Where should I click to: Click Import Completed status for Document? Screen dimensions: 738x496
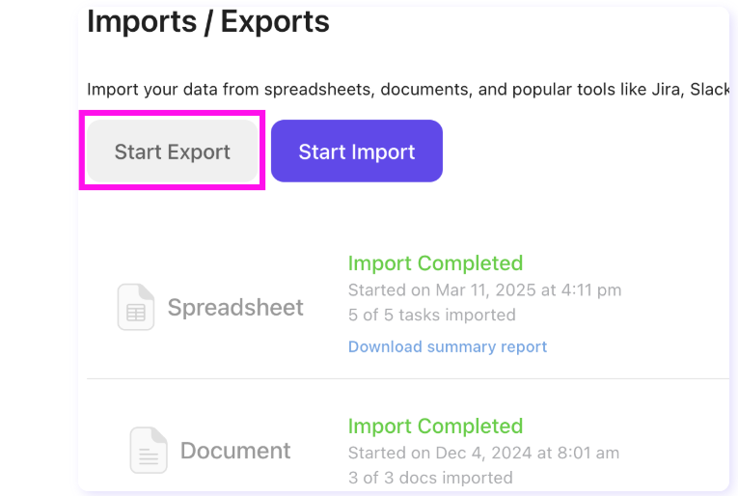click(435, 426)
